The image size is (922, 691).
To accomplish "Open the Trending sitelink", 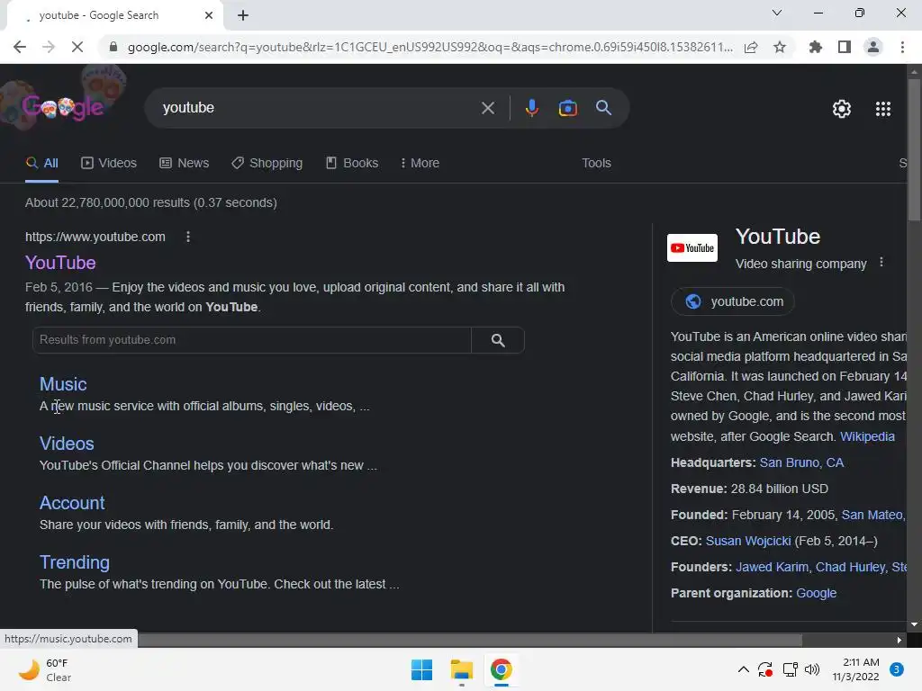I will 74,562.
